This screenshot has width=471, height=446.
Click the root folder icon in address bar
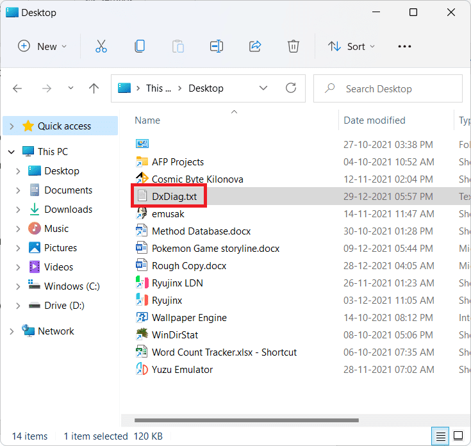coord(124,88)
